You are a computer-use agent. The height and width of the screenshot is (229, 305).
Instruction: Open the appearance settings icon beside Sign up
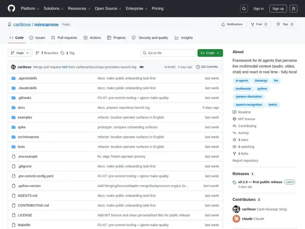294,9
